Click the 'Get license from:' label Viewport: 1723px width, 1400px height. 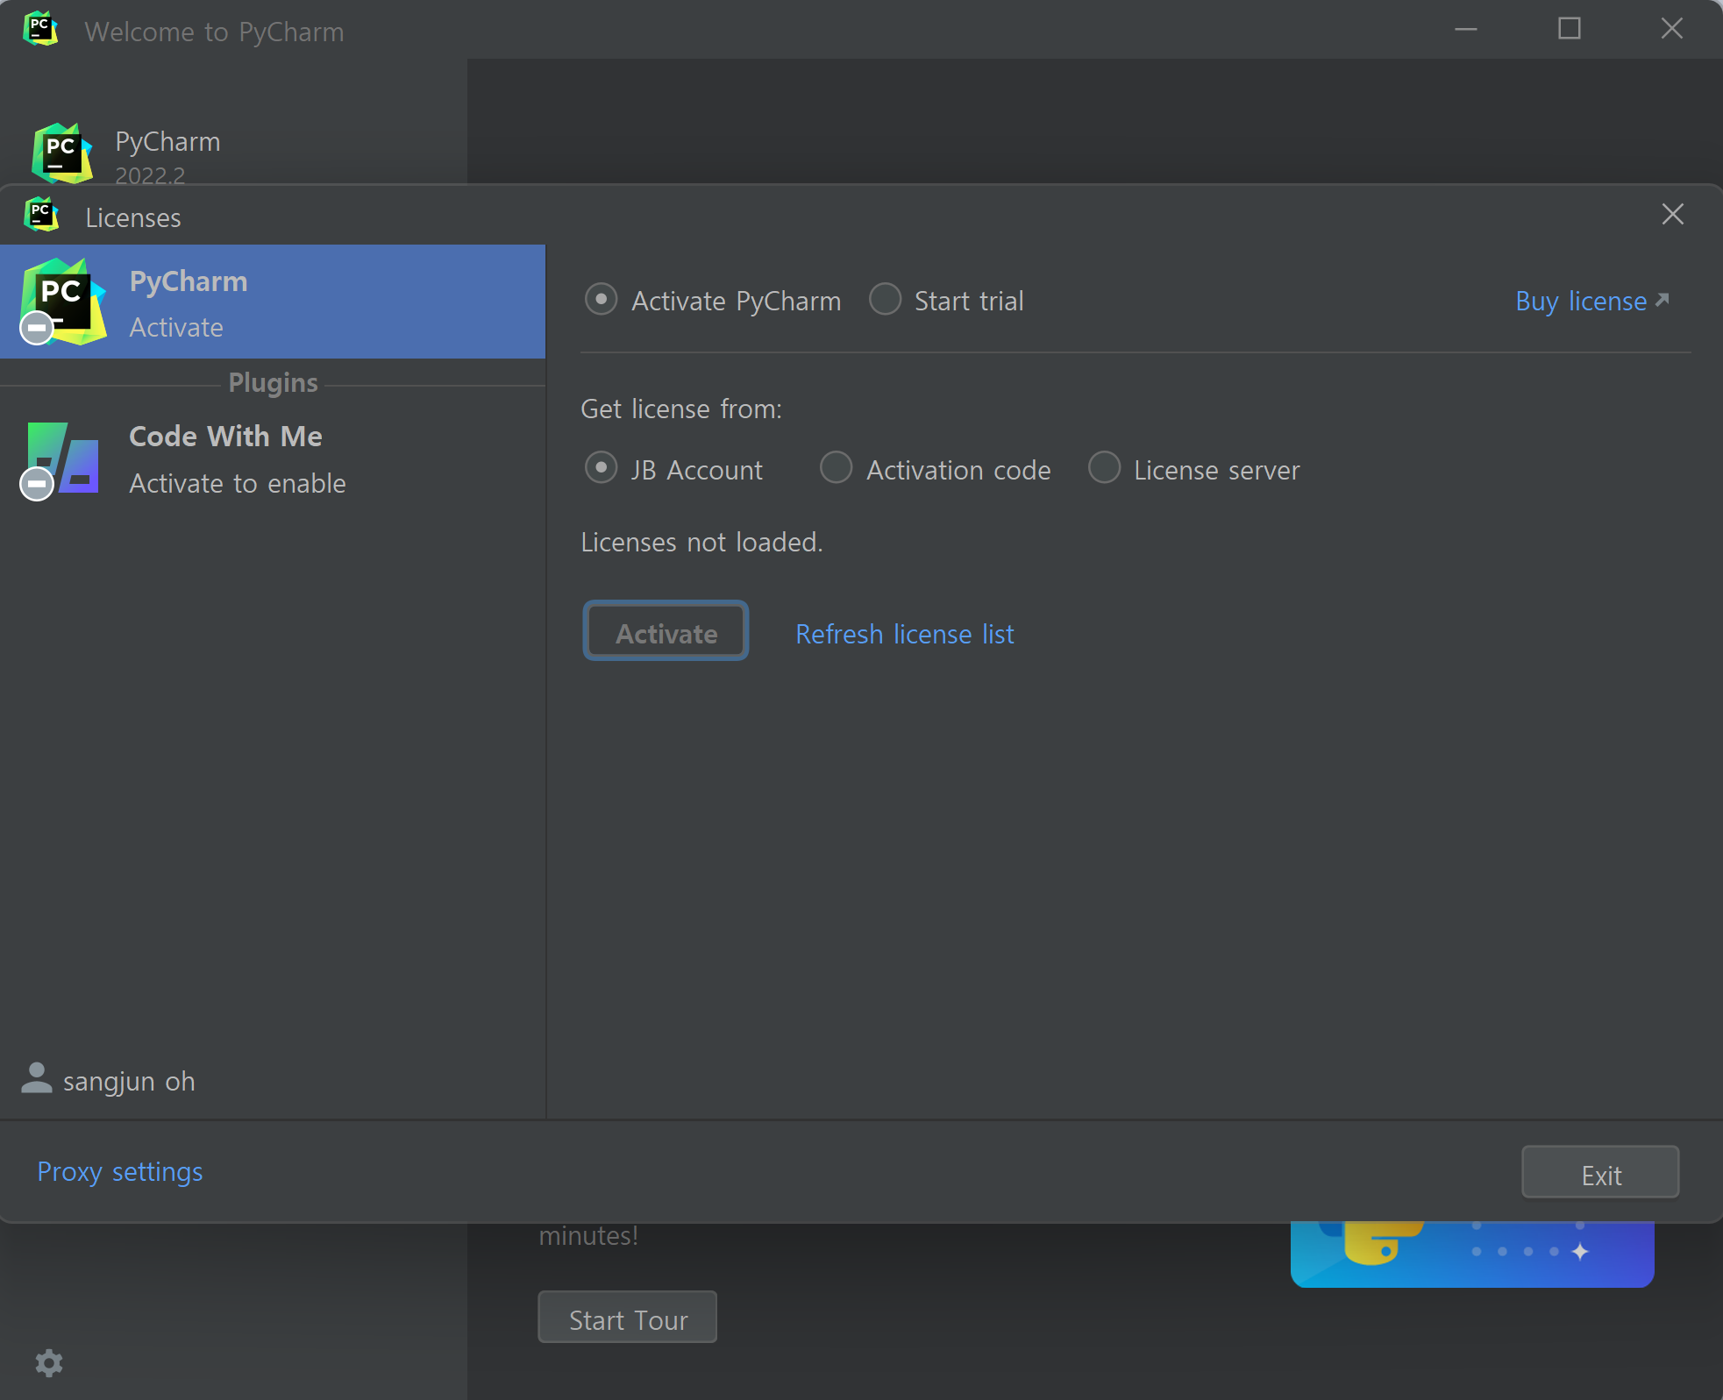pos(681,409)
